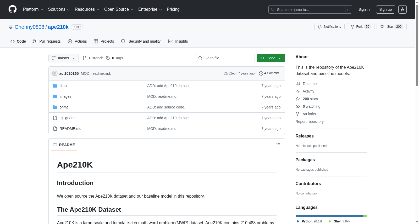Click the Sign in link
The width and height of the screenshot is (419, 224).
click(x=364, y=9)
